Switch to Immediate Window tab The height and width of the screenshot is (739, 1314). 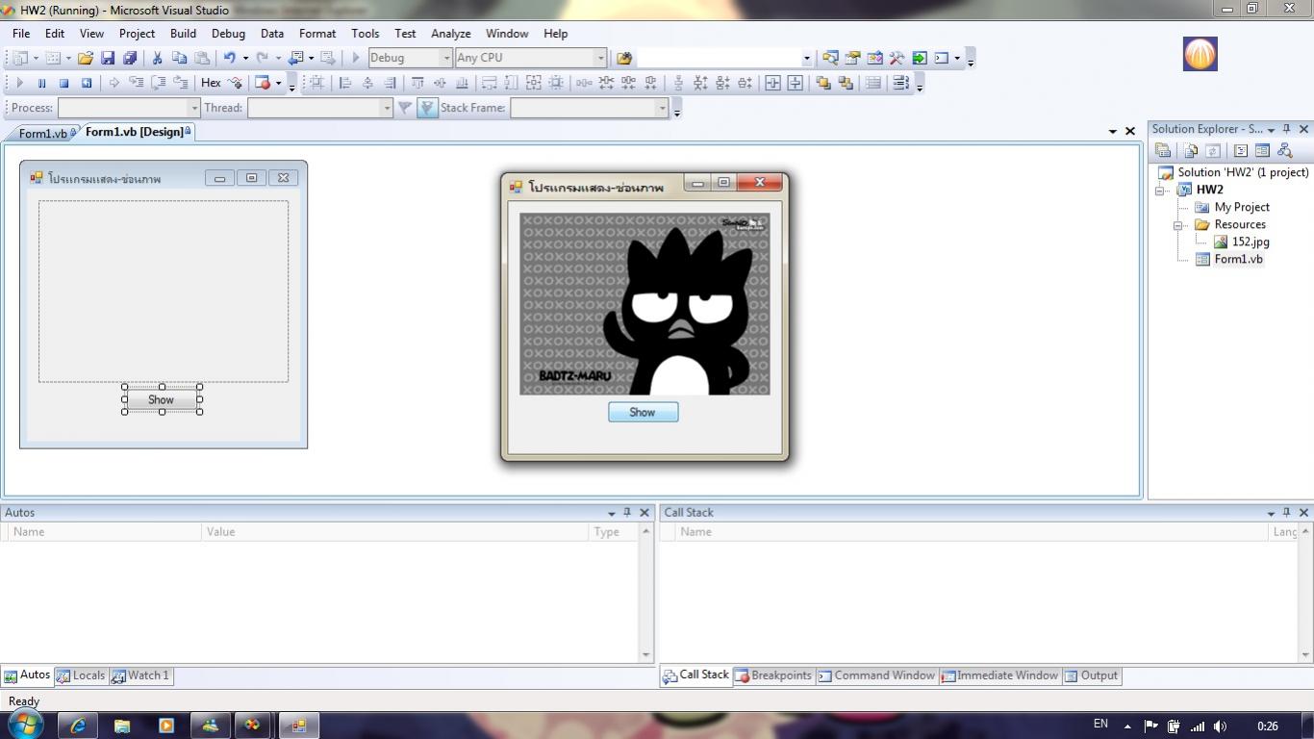coord(999,675)
